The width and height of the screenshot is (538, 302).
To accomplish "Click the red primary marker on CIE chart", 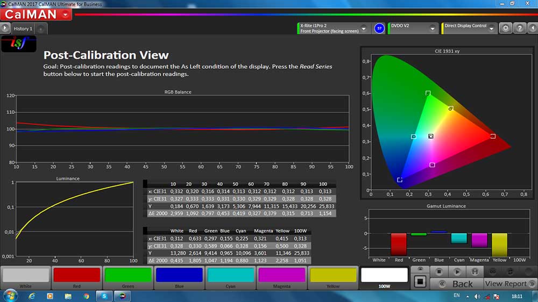I will pyautogui.click(x=493, y=136).
